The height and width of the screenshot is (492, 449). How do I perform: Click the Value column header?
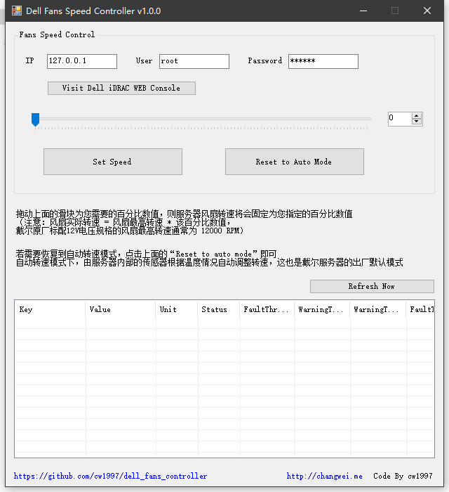[x=120, y=309]
